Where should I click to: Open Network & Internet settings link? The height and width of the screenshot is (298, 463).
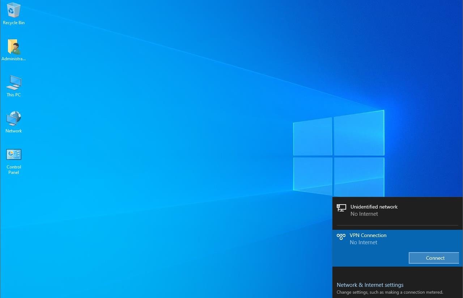point(370,285)
